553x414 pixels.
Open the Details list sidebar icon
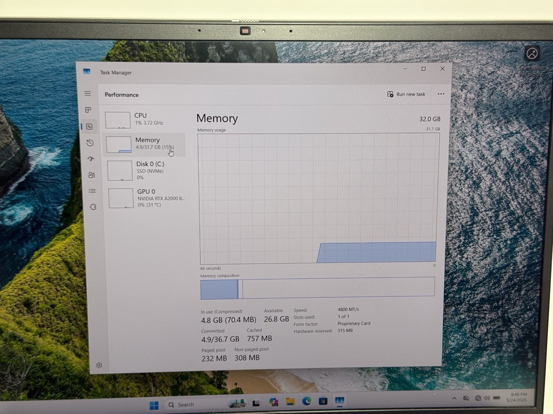92,191
